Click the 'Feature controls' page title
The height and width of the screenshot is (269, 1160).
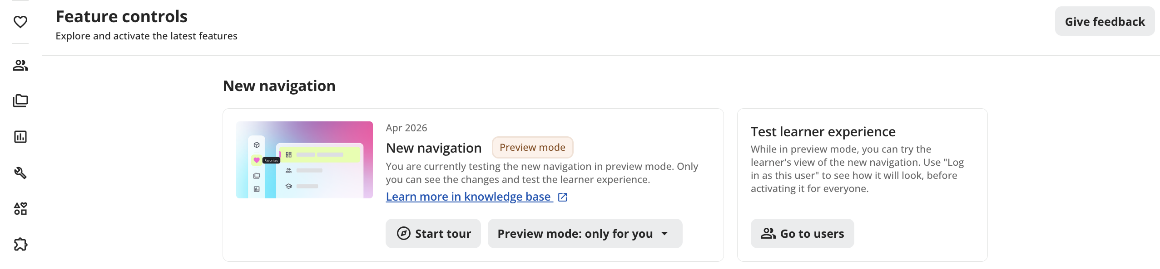[122, 17]
